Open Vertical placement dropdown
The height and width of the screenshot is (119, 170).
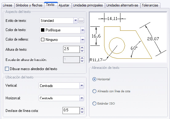point(82,86)
